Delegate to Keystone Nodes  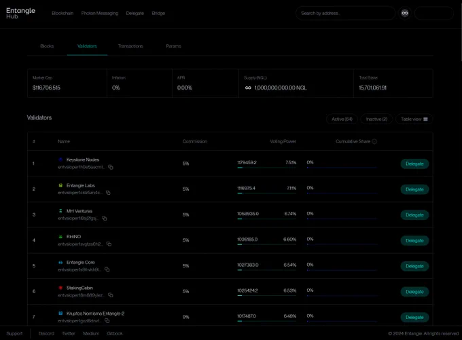[x=414, y=164]
